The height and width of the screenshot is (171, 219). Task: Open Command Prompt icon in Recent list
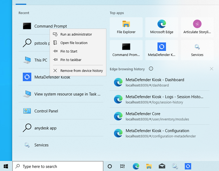[x=27, y=26]
